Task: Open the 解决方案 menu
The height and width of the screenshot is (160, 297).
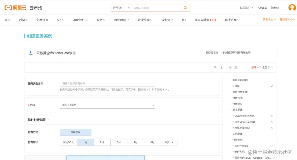Action: [x=232, y=20]
